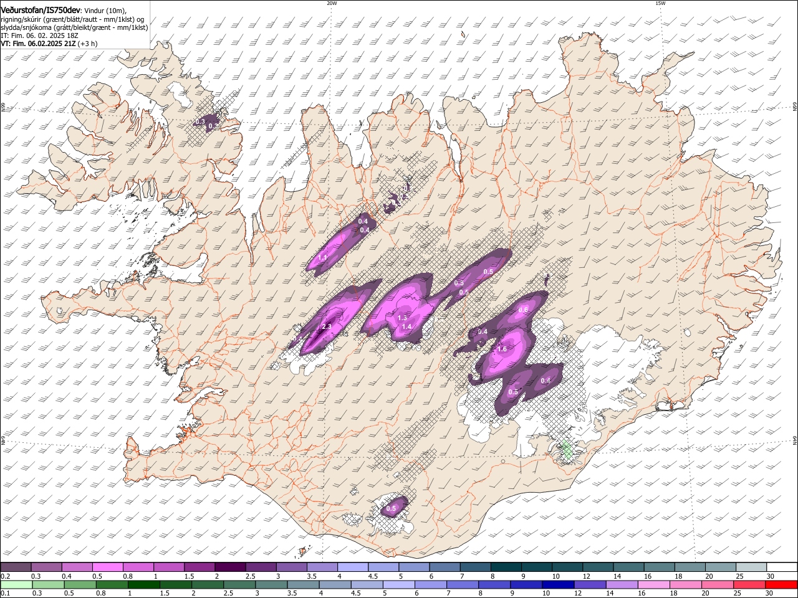Click the 1.4 precipitation value on the map

tap(406, 326)
